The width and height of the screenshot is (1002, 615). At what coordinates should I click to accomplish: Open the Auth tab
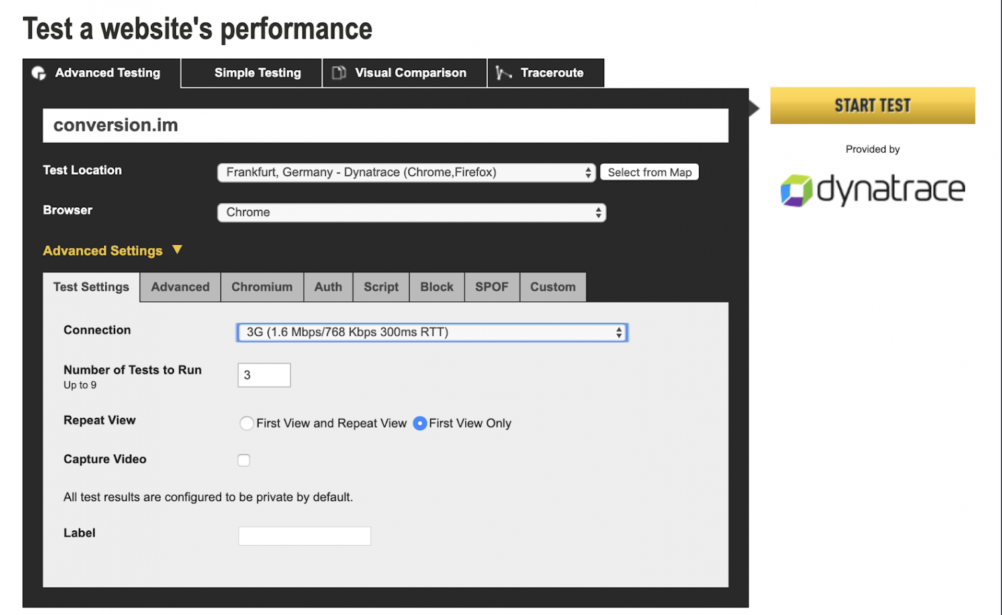pos(328,287)
